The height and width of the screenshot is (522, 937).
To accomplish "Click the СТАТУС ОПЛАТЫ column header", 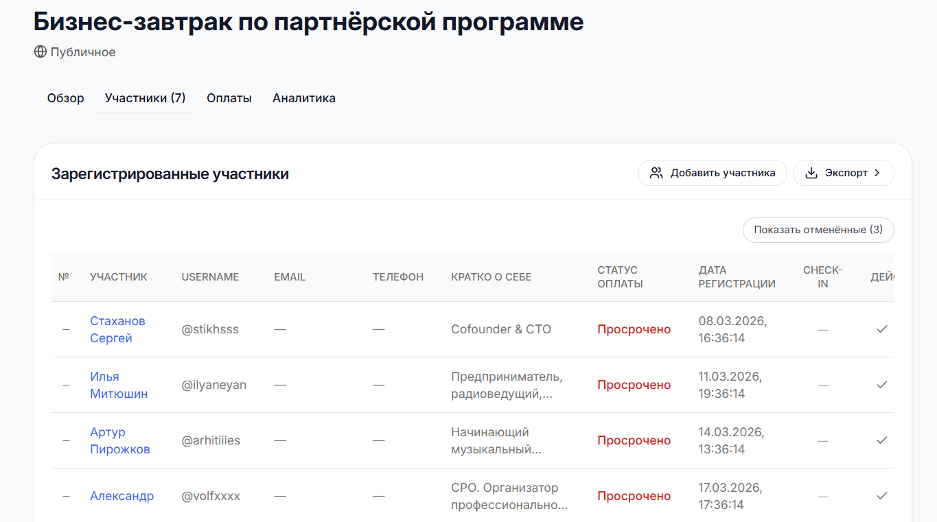I will [620, 277].
